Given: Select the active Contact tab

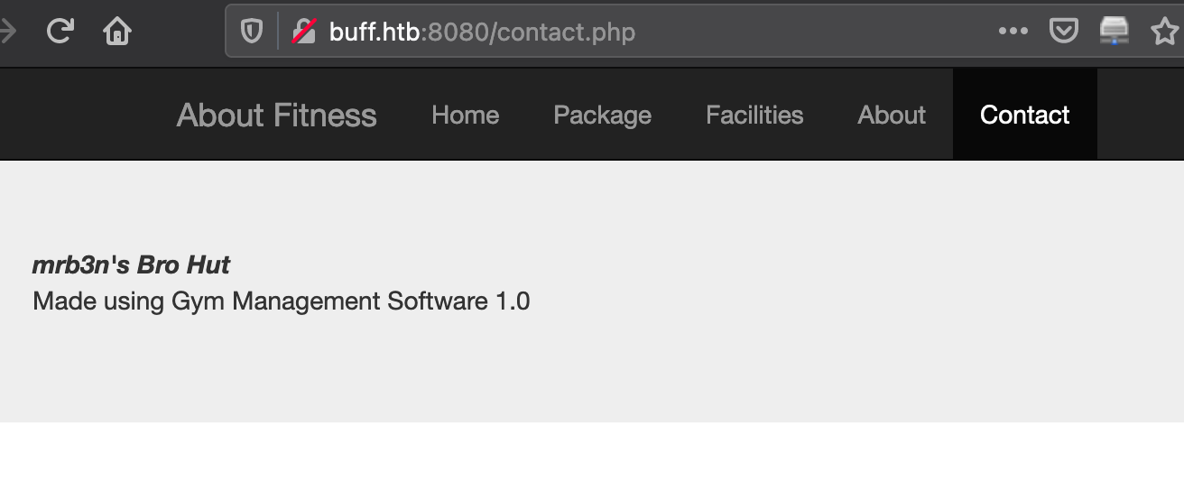Looking at the screenshot, I should 1025,115.
